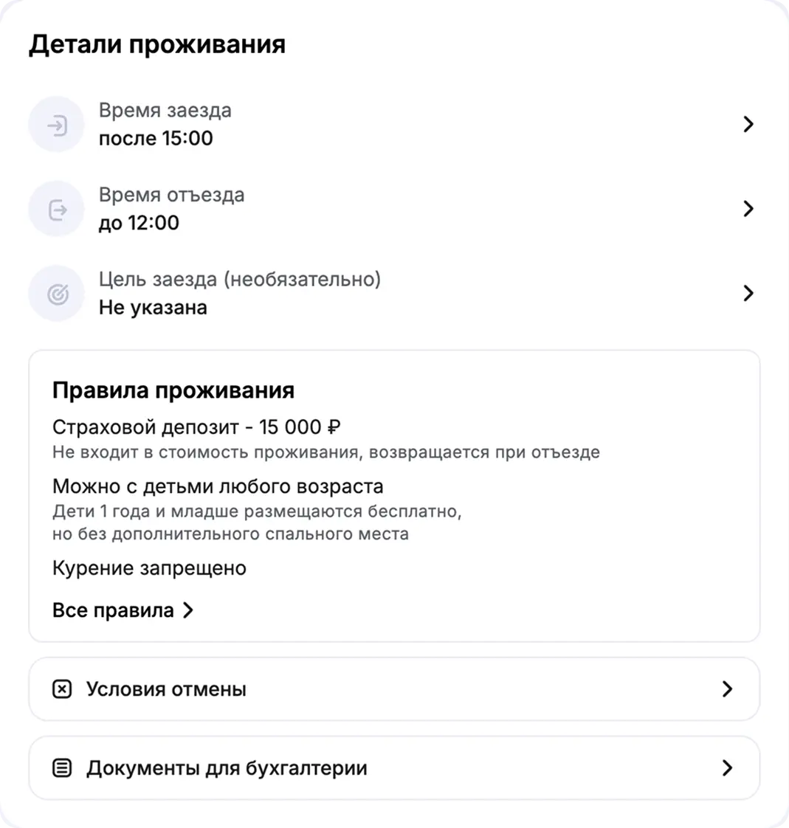Open the Цель заезда row chevron
This screenshot has width=789, height=828.
tap(748, 294)
